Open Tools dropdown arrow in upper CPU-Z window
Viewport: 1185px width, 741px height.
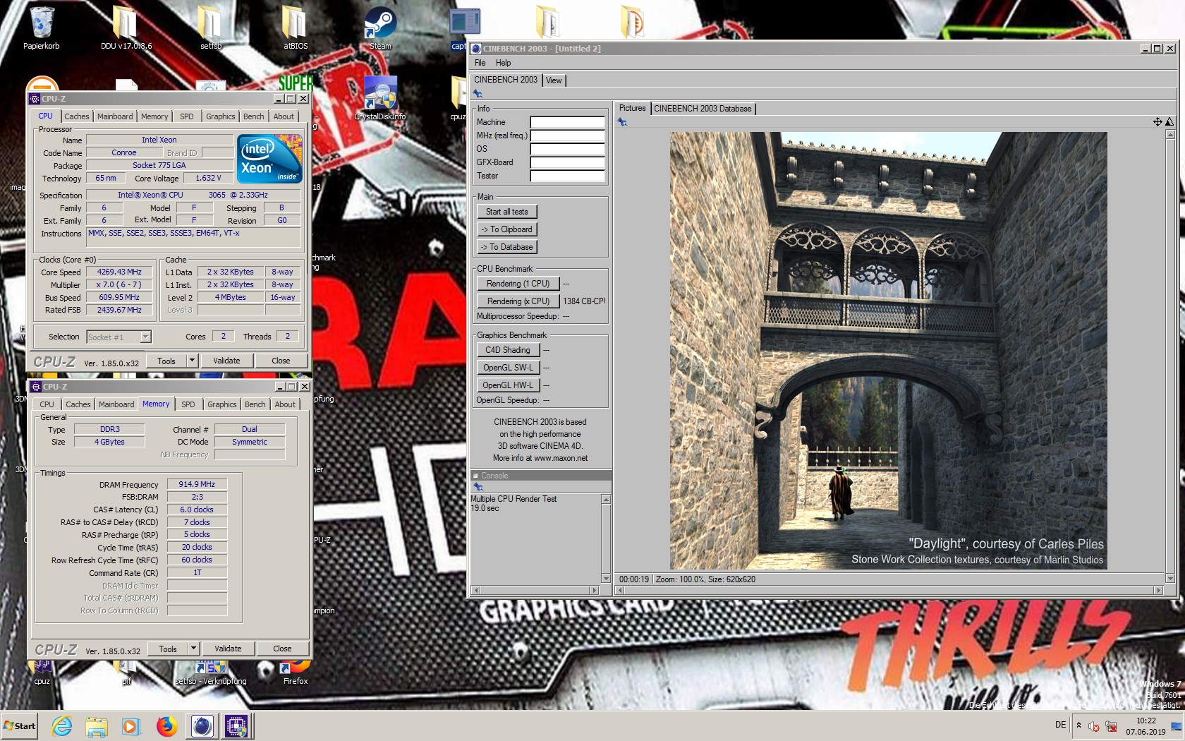click(x=191, y=361)
